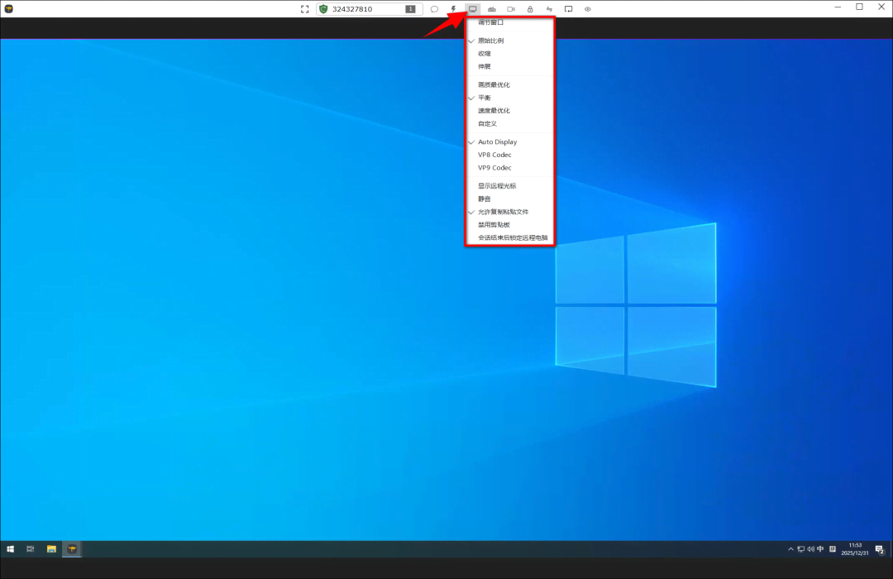893x579 pixels.
Task: Select 画质最优化 image quality
Action: (x=509, y=85)
